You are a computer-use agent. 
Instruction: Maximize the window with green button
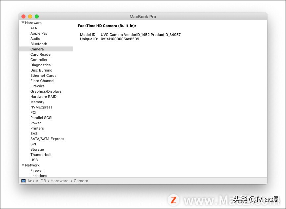click(x=37, y=16)
